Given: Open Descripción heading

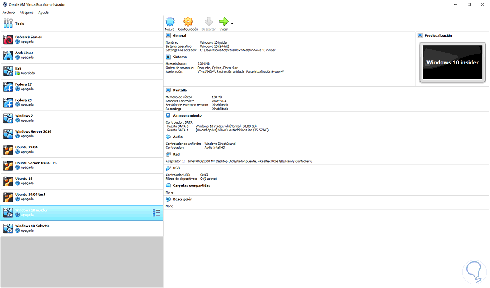Looking at the screenshot, I should (x=183, y=199).
